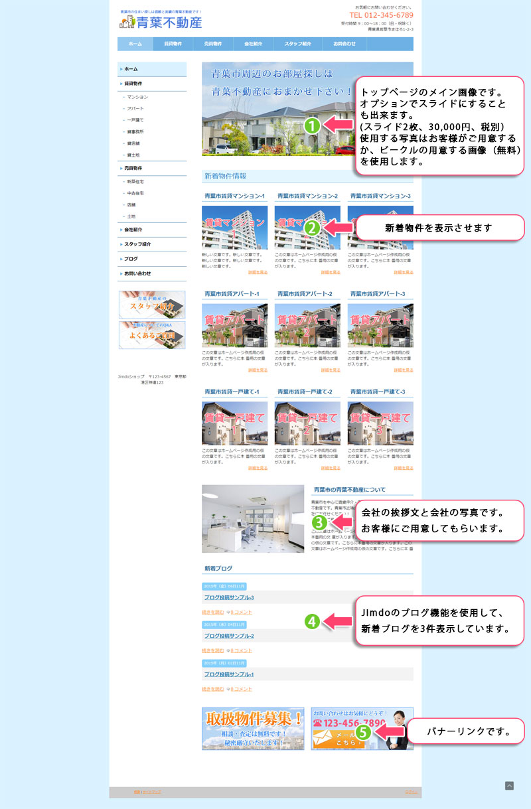Viewport: 531px width, 809px height.
Task: Open スタッフ紹介 in the top navigation bar
Action: click(x=298, y=44)
